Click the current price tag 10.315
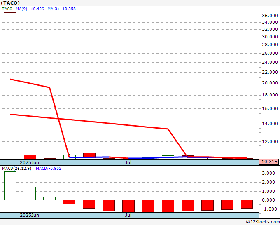Screen dimensions: 280x225 (269, 162)
